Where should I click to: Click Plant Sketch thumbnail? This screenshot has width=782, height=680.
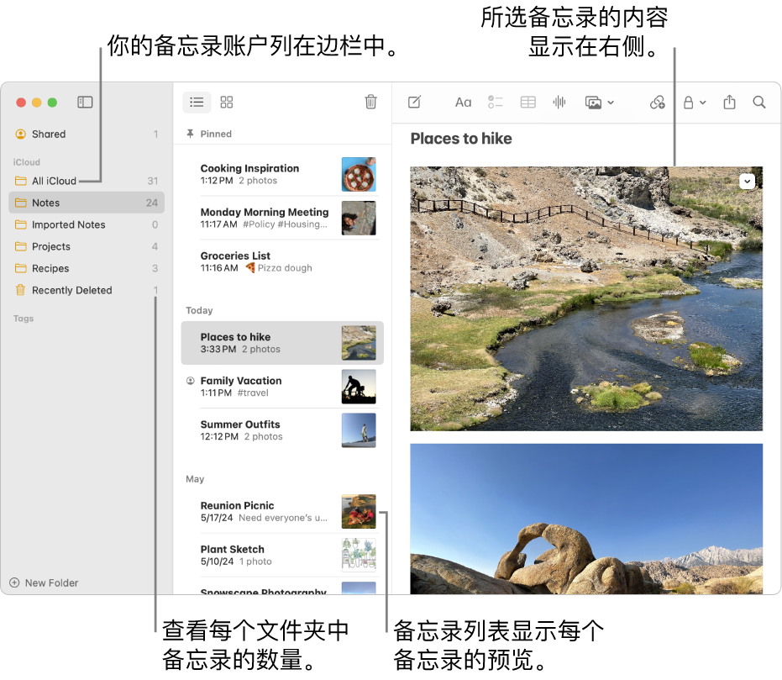click(359, 555)
